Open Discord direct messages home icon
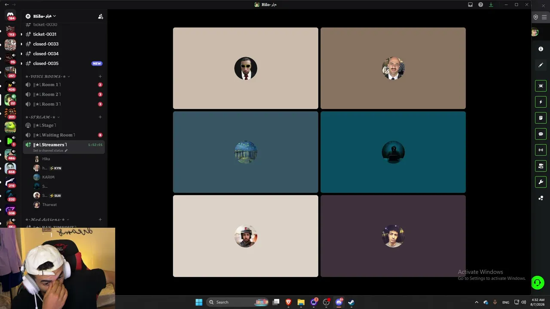 10,16
